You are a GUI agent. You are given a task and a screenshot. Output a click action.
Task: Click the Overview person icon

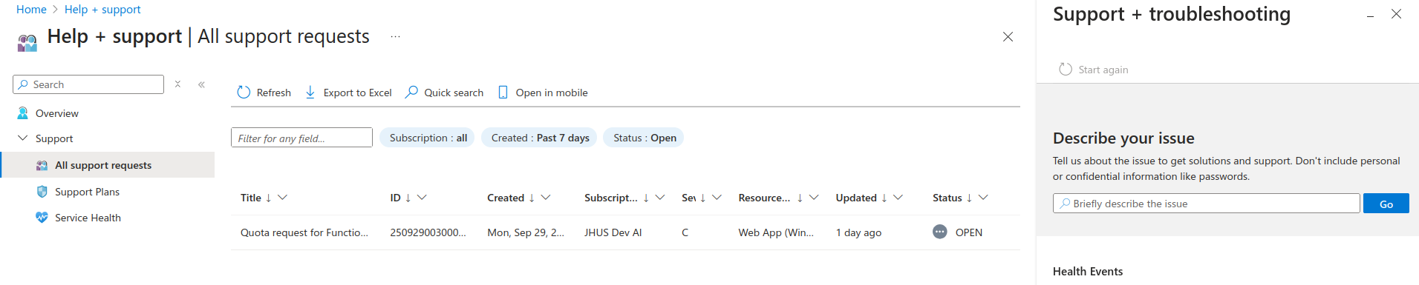pyautogui.click(x=23, y=113)
